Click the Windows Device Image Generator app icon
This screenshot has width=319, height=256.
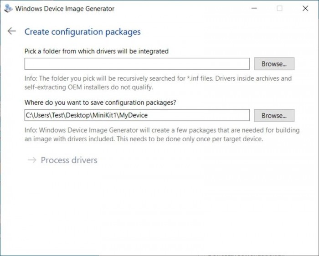(8, 8)
